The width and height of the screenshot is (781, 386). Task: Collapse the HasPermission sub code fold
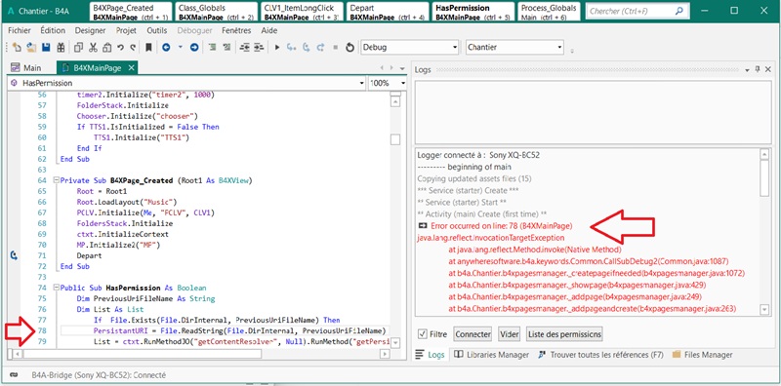point(56,288)
